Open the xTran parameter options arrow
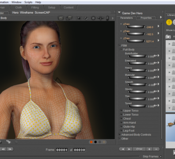 click(159, 26)
